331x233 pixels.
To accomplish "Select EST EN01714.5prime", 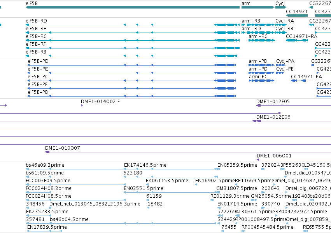I will tap(237, 204).
